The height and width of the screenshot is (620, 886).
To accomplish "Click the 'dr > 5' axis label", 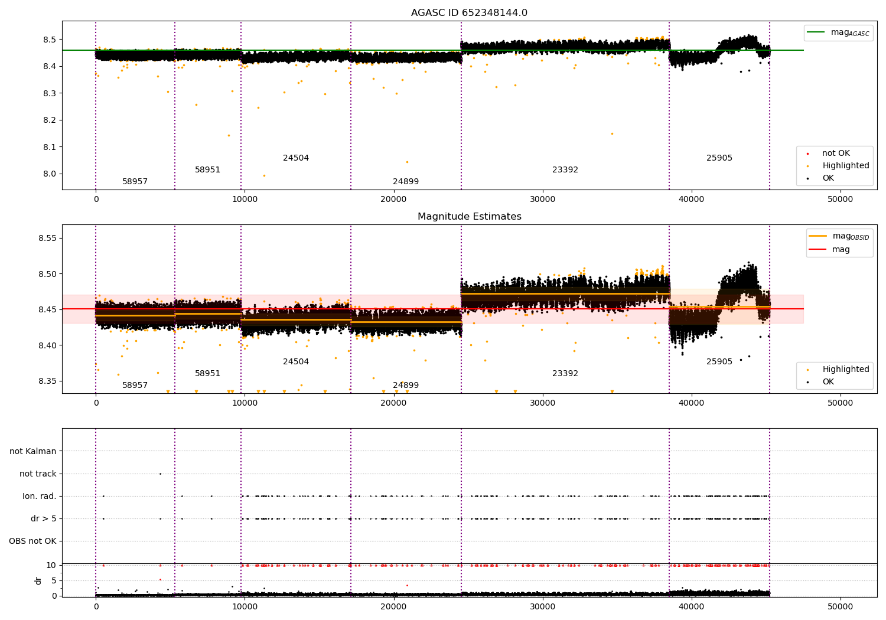I will click(x=44, y=518).
